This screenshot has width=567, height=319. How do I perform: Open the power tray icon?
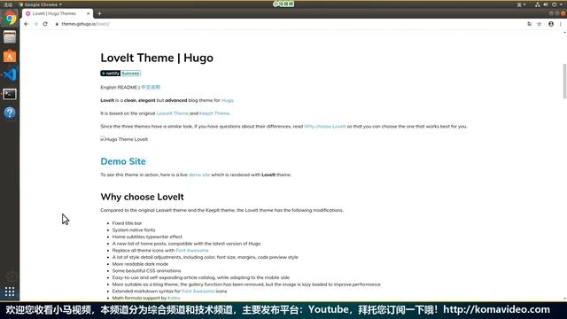[554, 4]
